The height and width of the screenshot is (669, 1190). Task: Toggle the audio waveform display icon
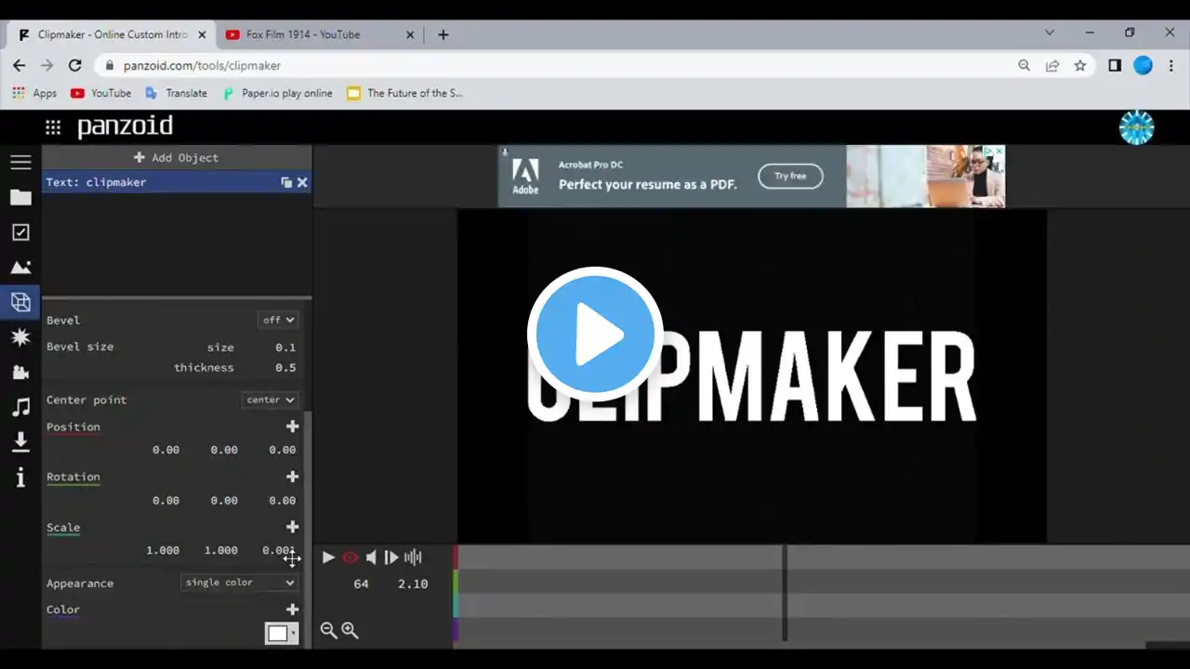pyautogui.click(x=413, y=557)
